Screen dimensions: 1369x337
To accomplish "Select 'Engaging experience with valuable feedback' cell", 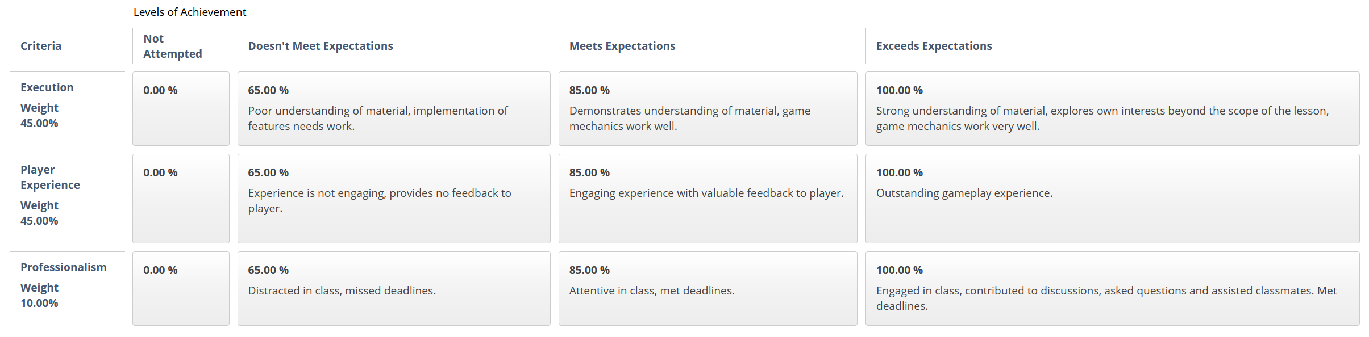I will (x=708, y=199).
